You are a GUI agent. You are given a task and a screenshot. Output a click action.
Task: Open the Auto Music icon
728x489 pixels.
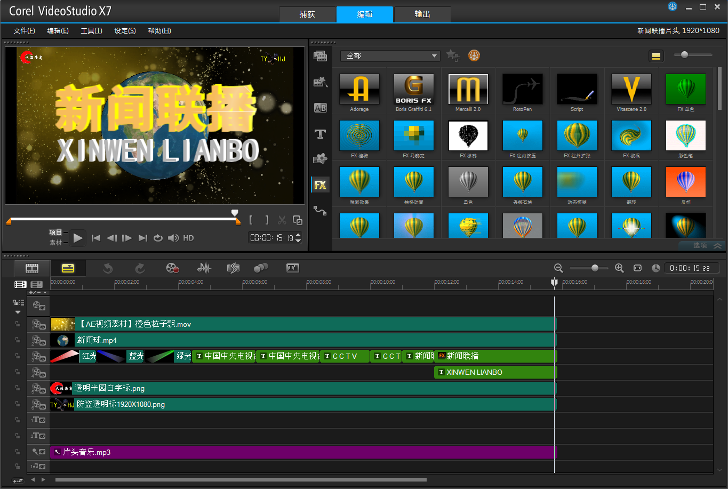pos(233,268)
